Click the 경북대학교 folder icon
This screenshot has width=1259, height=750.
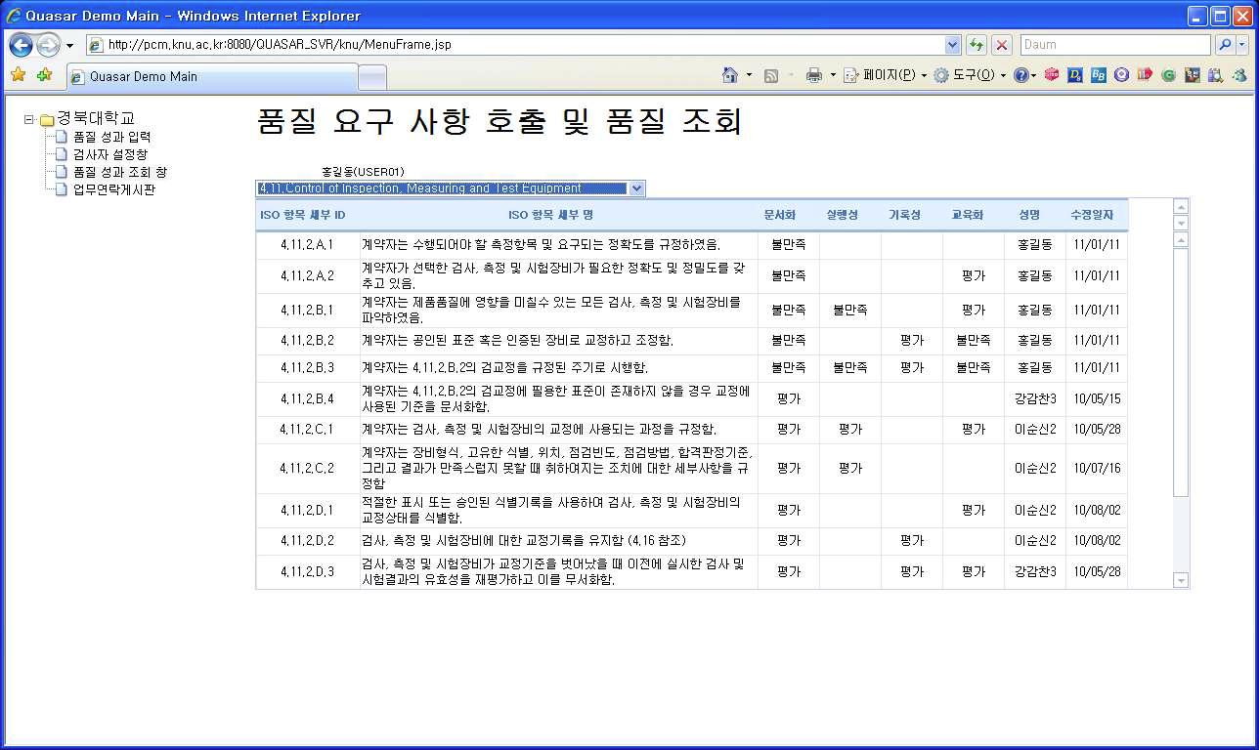tap(47, 120)
